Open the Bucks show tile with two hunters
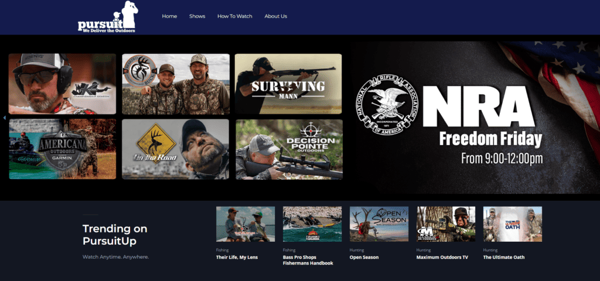Viewport: 600px width, 281px height. (x=176, y=84)
